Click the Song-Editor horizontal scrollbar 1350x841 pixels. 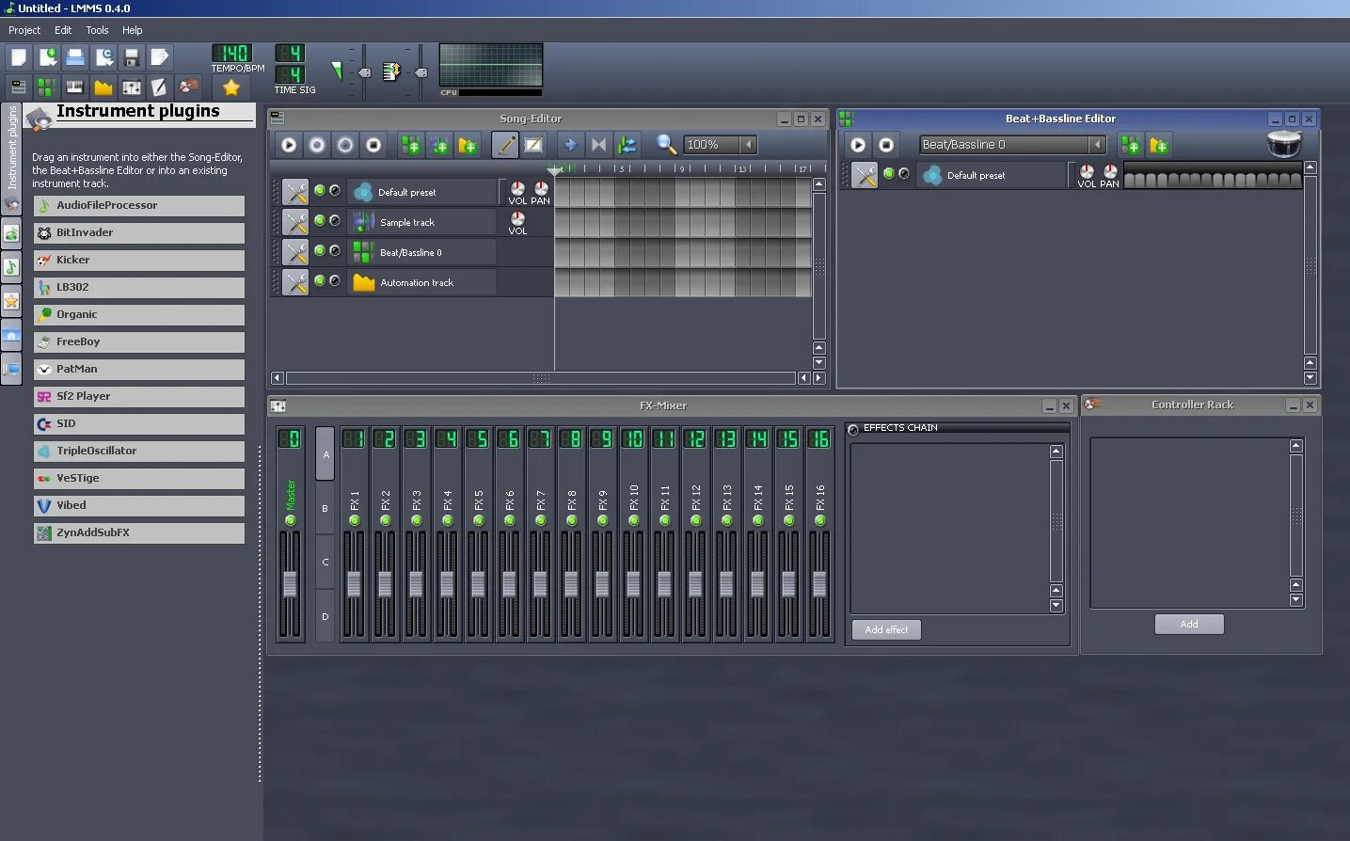541,378
